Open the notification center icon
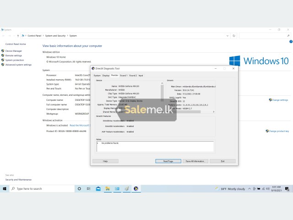 pos(287,189)
